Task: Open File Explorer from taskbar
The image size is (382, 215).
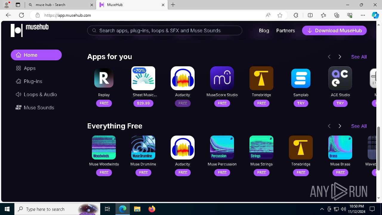Action: click(137, 209)
